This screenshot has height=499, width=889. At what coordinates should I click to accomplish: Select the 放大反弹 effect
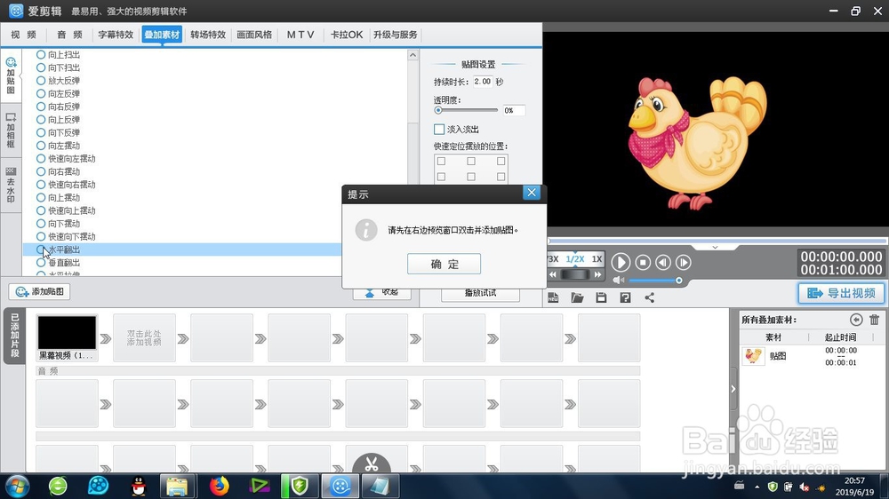(x=58, y=81)
